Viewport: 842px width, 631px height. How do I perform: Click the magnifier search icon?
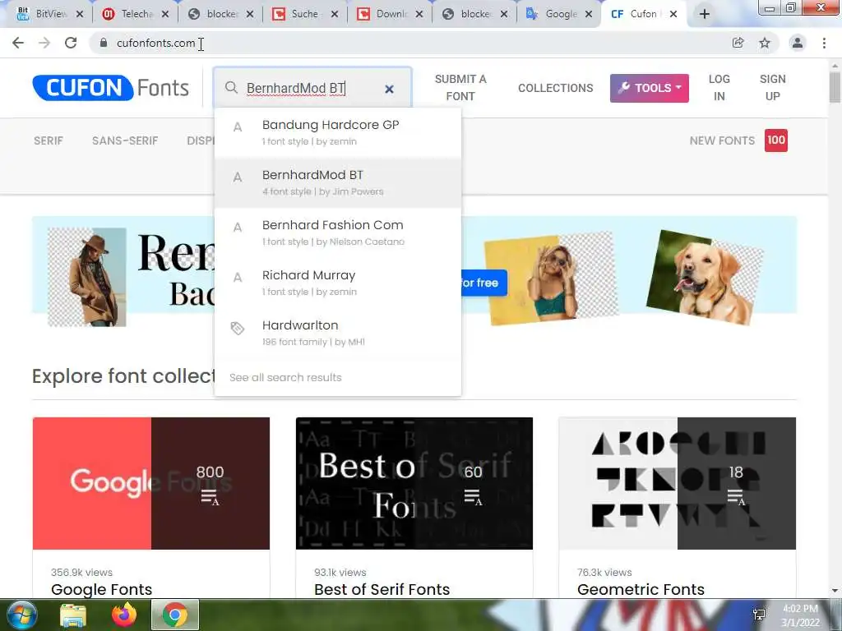coord(231,87)
